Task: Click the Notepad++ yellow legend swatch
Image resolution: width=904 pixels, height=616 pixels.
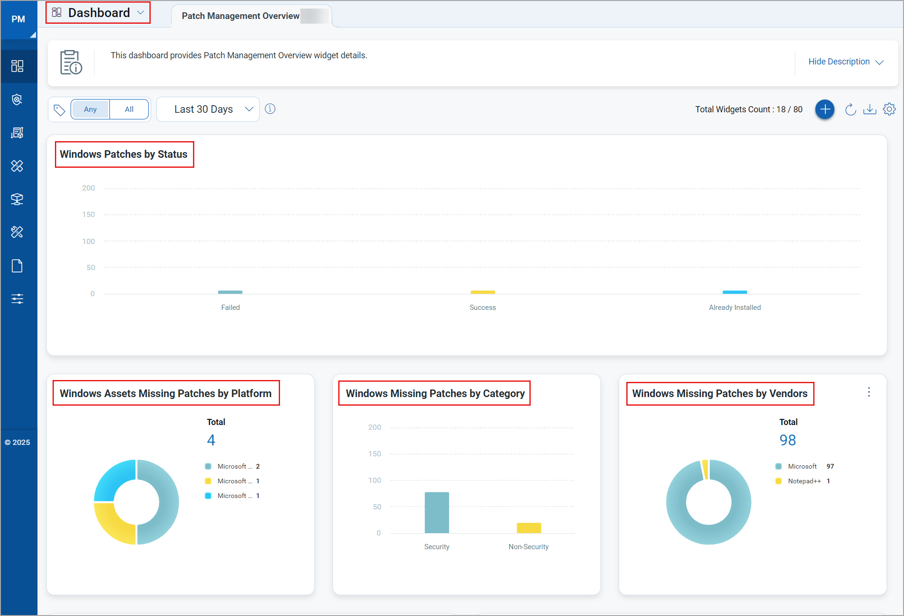Action: (778, 481)
